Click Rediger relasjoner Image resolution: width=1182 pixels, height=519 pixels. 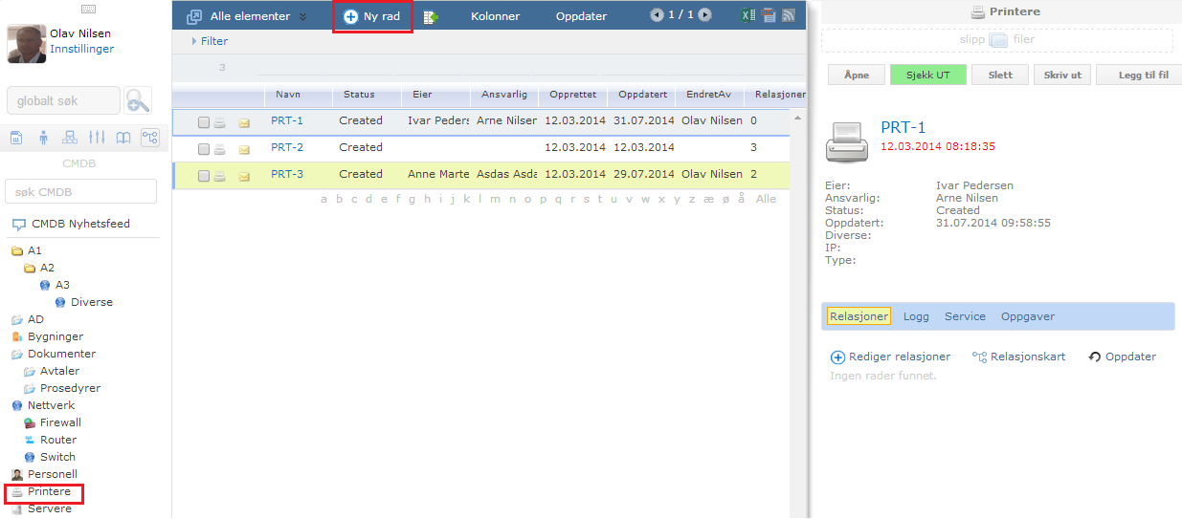(890, 357)
